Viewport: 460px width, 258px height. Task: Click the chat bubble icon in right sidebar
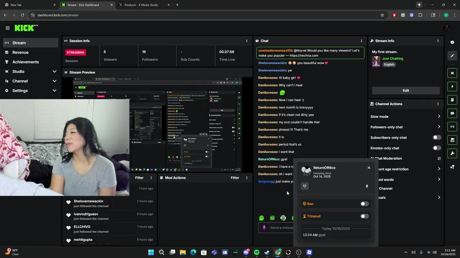point(452,113)
